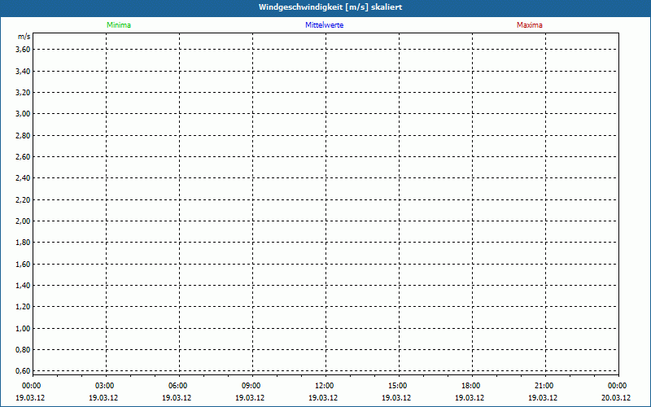Screen dimensions: 651x407
Task: Click the 2,00 y-axis value
Action: pos(23,221)
